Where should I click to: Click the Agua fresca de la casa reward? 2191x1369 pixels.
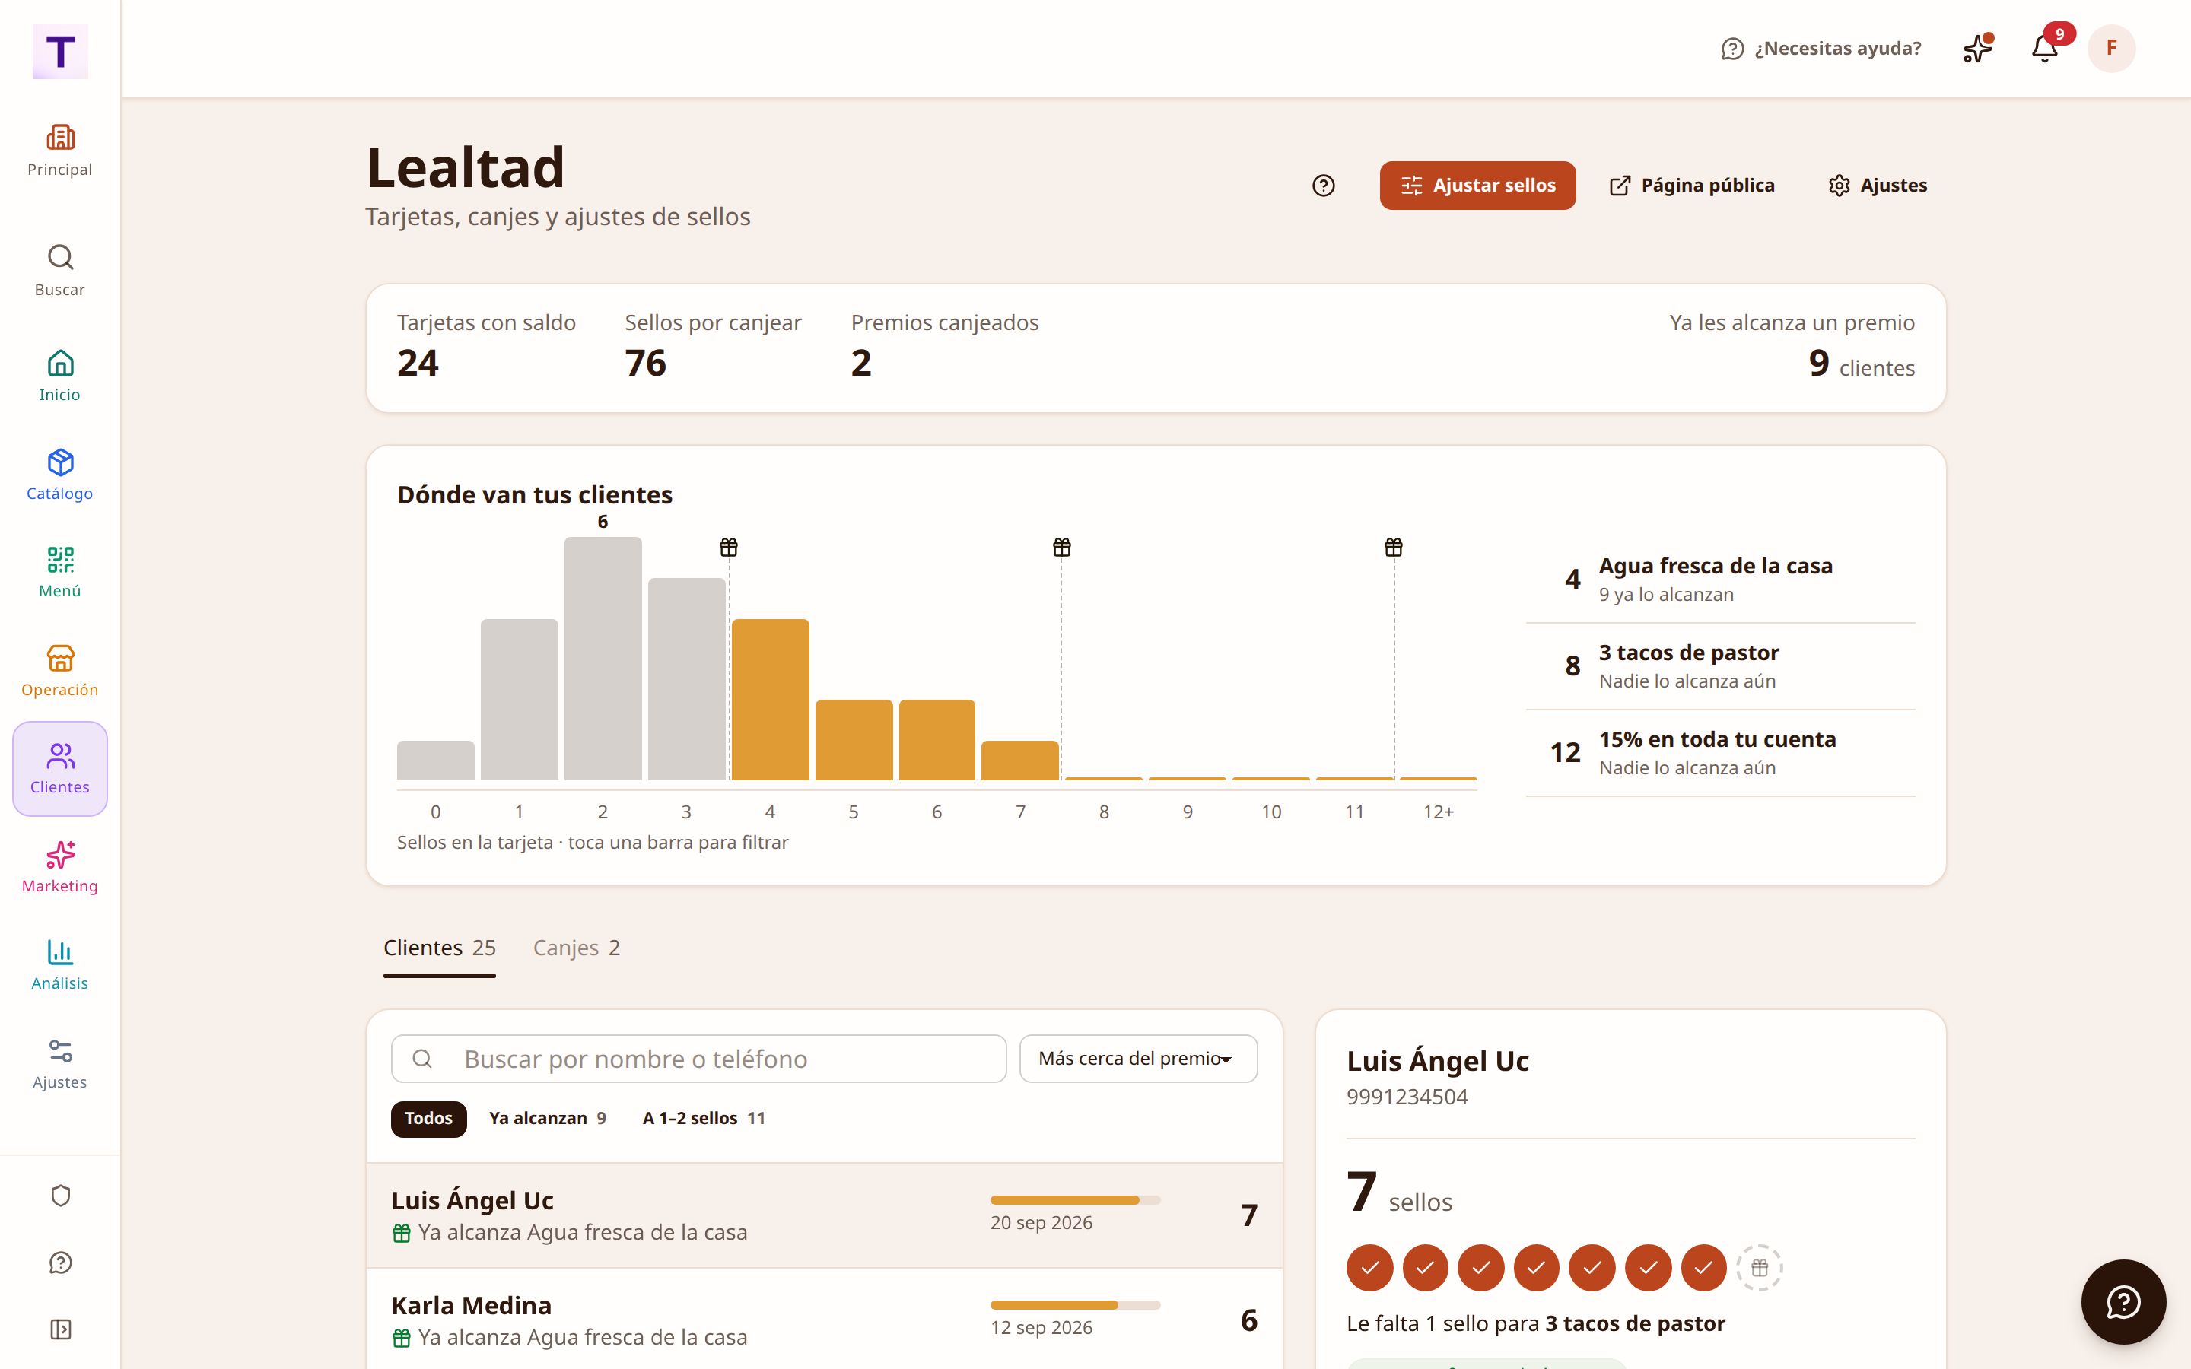click(x=1720, y=580)
